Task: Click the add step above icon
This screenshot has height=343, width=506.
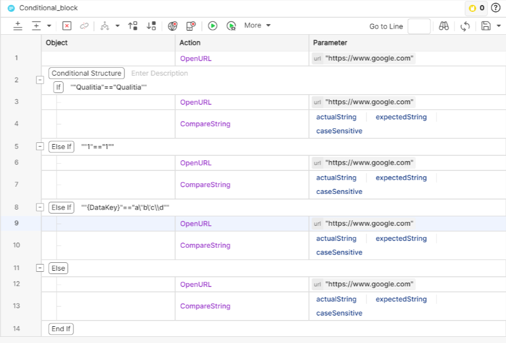Action: pos(18,26)
